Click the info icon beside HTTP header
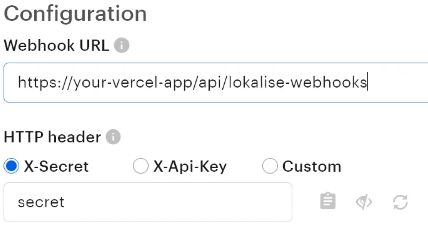 (113, 137)
